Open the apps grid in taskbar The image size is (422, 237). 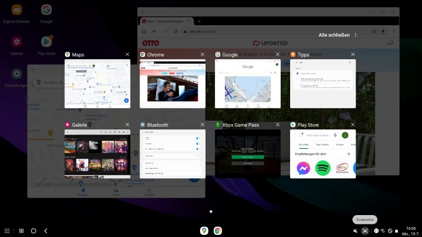pos(7,231)
